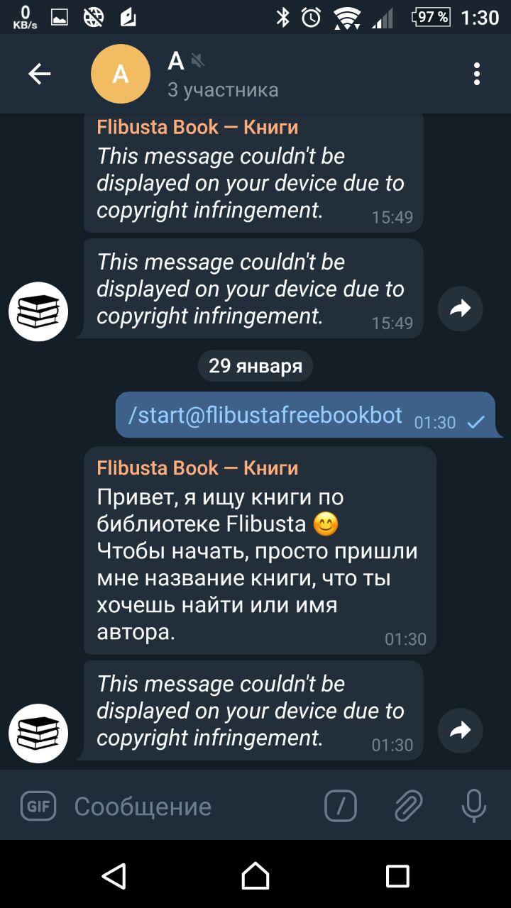Open the Flibusta Book — Книги sender name in greeting
The image size is (511, 908).
click(197, 468)
